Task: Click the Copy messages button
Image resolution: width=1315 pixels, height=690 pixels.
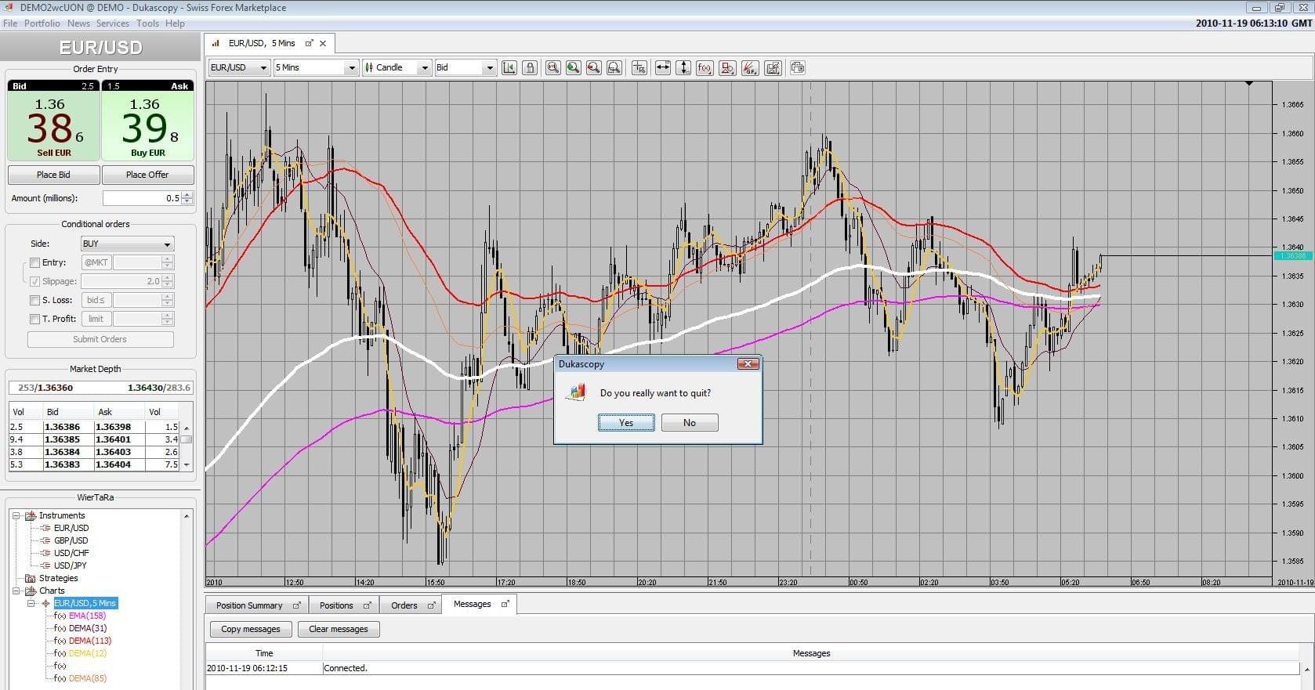Action: (251, 629)
